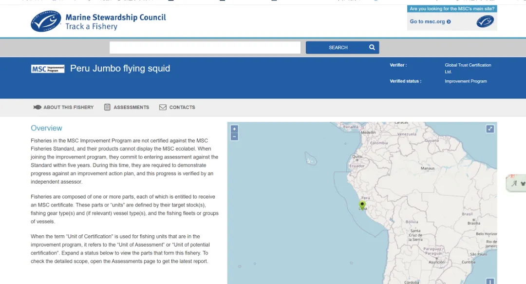Open the Contacts tab
Viewport: 526px width, 284px height.
point(177,107)
